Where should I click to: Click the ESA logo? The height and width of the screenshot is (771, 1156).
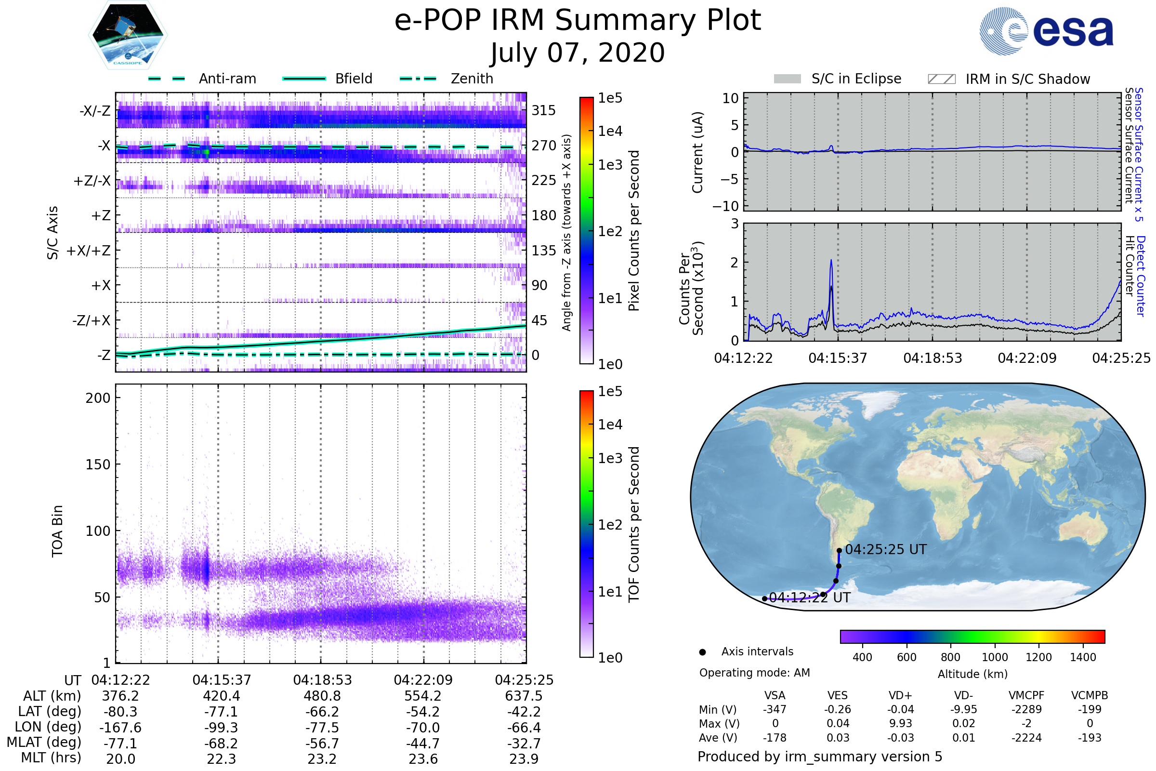(x=1046, y=31)
